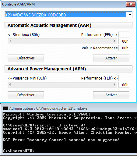Viewport: 137px width, 156px height.
Task: Click the AAM current value 00h field
Action: [x=124, y=41]
